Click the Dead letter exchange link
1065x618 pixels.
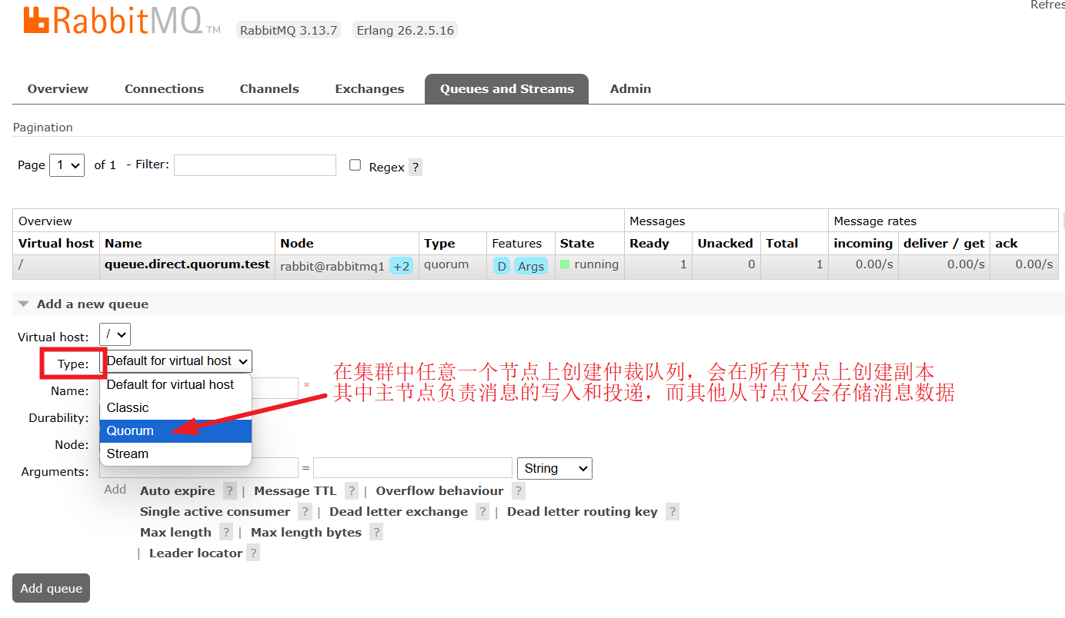pos(398,511)
